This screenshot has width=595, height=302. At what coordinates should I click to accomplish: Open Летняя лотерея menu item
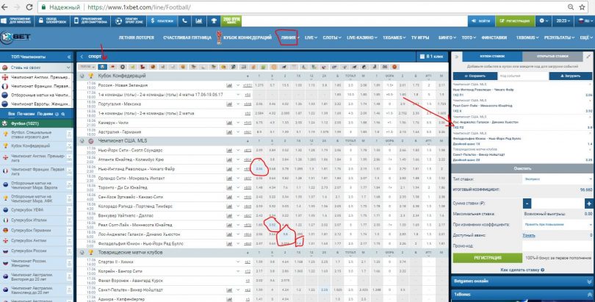tap(136, 37)
